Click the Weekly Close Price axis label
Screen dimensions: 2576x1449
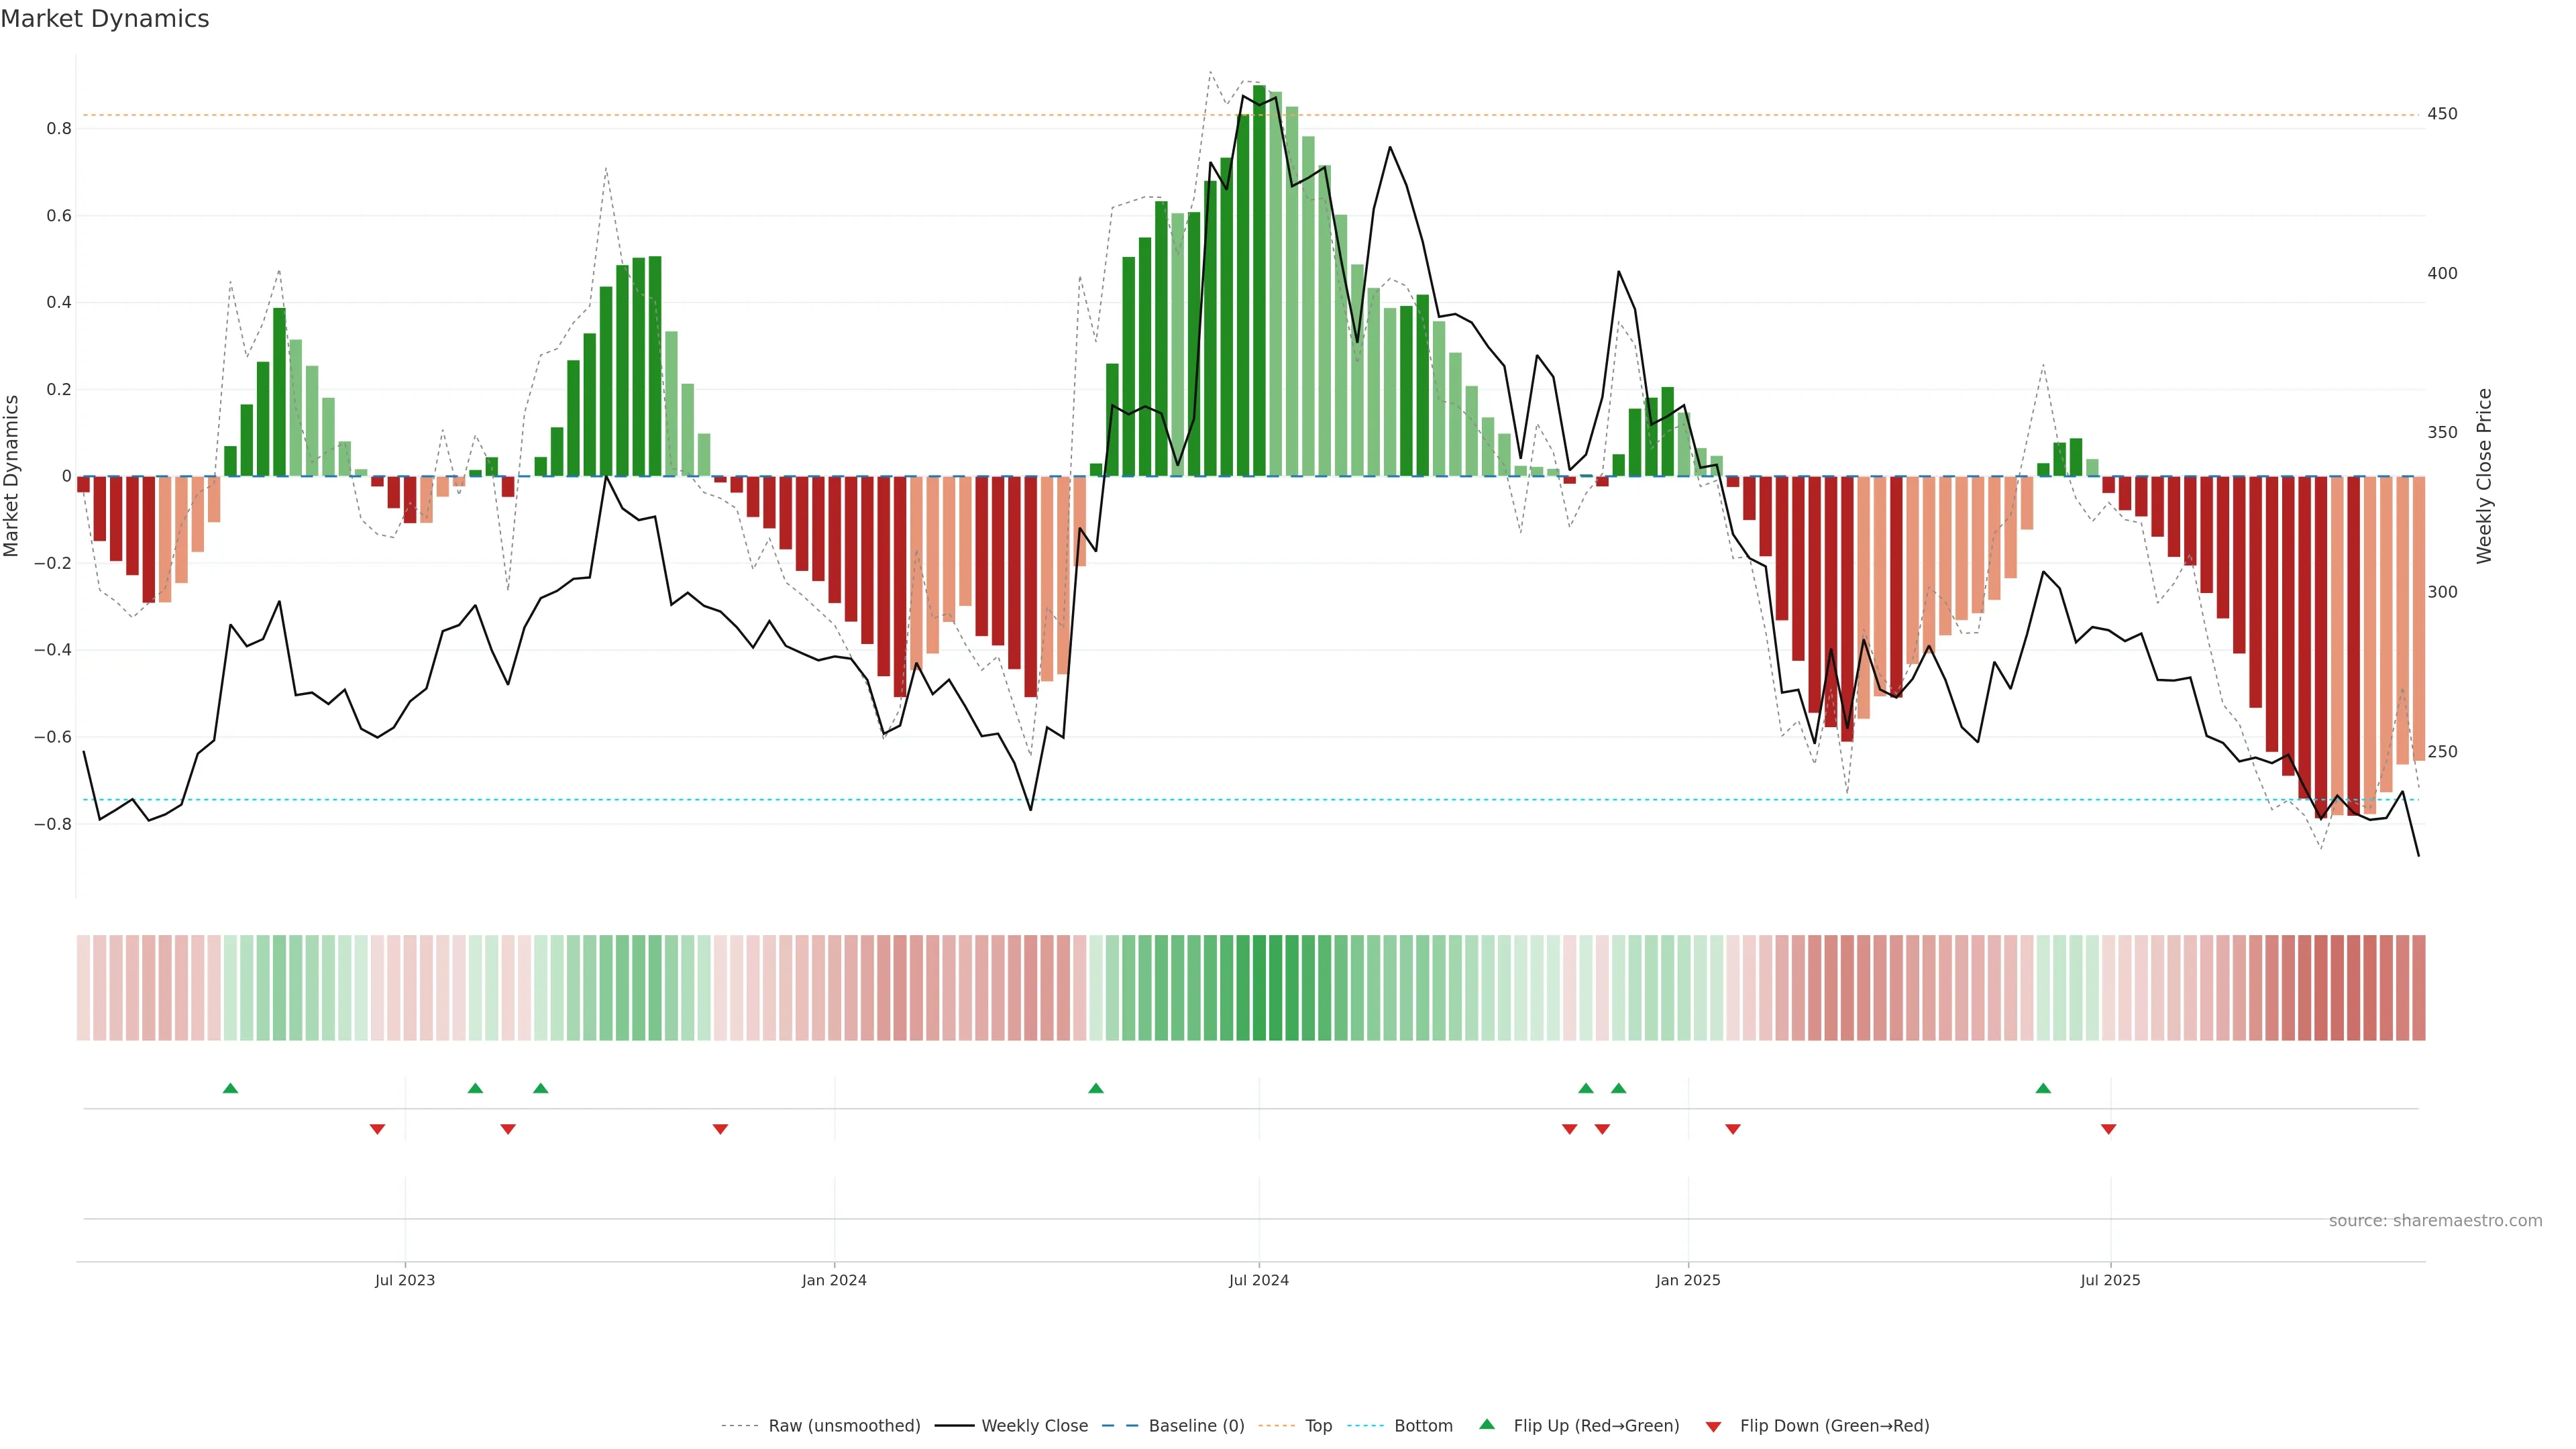point(2484,476)
